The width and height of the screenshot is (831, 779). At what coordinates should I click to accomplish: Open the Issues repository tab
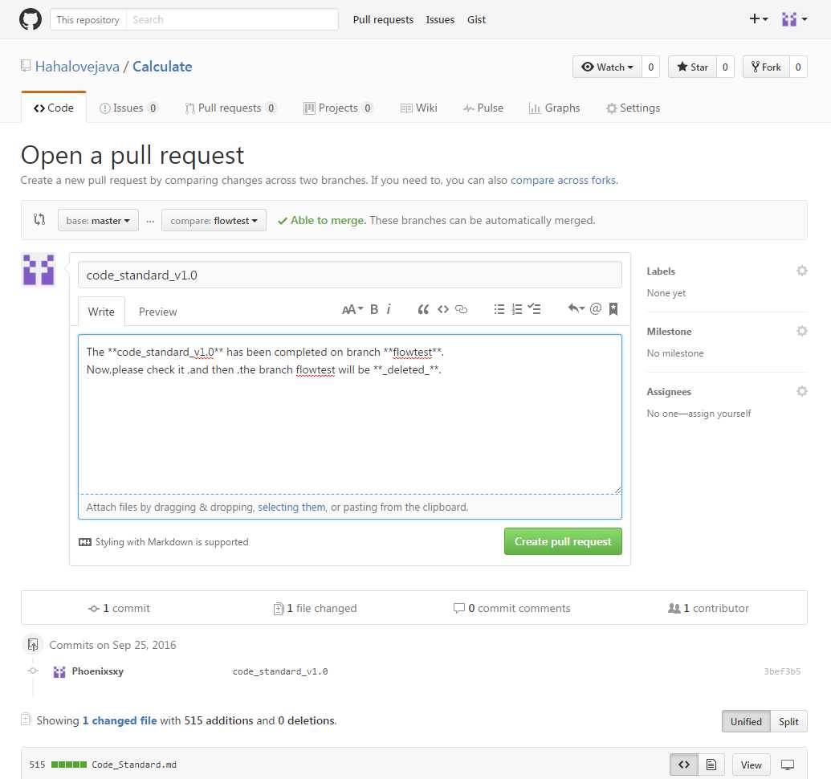pyautogui.click(x=128, y=108)
